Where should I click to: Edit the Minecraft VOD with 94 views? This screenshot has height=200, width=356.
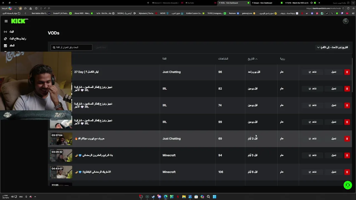(x=334, y=155)
